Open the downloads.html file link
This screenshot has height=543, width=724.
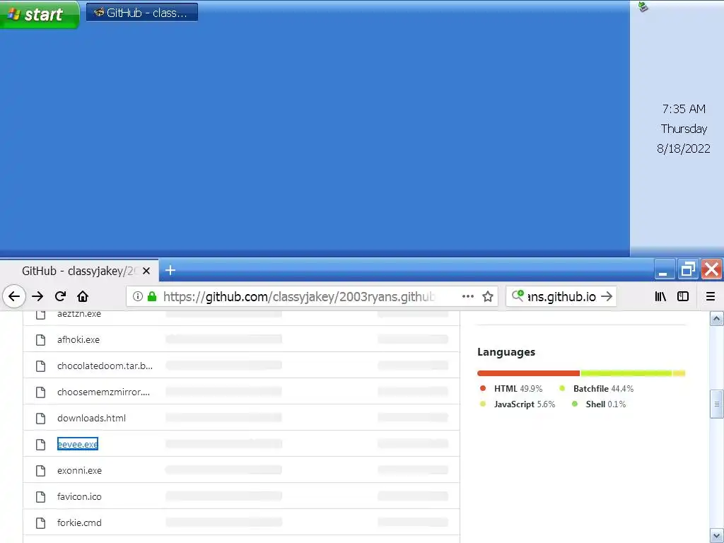[91, 419]
